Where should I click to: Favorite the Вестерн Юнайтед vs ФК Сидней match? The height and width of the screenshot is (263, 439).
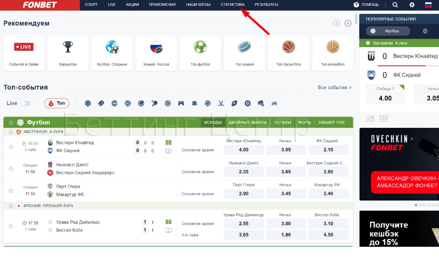[x=11, y=147]
